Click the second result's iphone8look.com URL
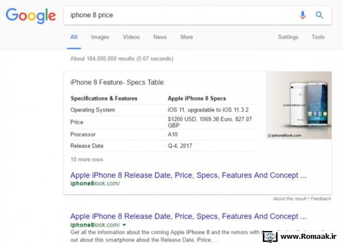Screen dimensions: 343x246 pyautogui.click(x=95, y=225)
